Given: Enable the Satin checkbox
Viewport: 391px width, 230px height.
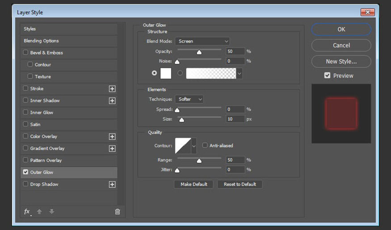Looking at the screenshot, I should point(25,124).
